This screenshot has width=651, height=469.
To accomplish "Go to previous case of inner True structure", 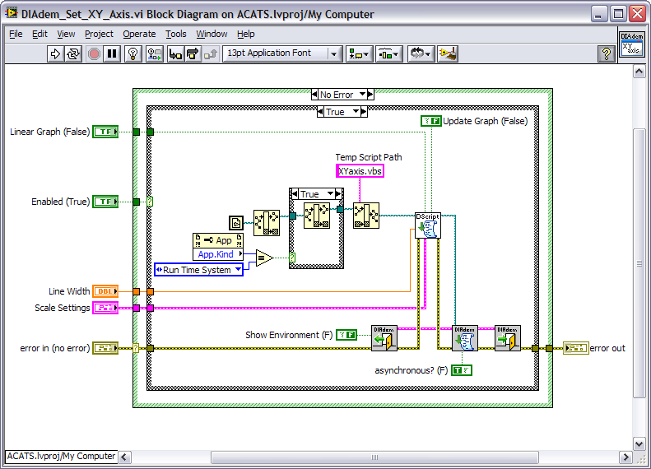I will click(x=295, y=194).
